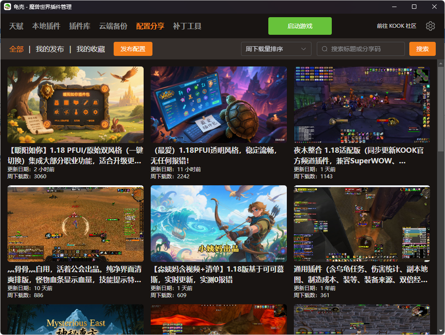Click vertical scrollbar thumb on the right
445x335 pixels.
(441, 109)
